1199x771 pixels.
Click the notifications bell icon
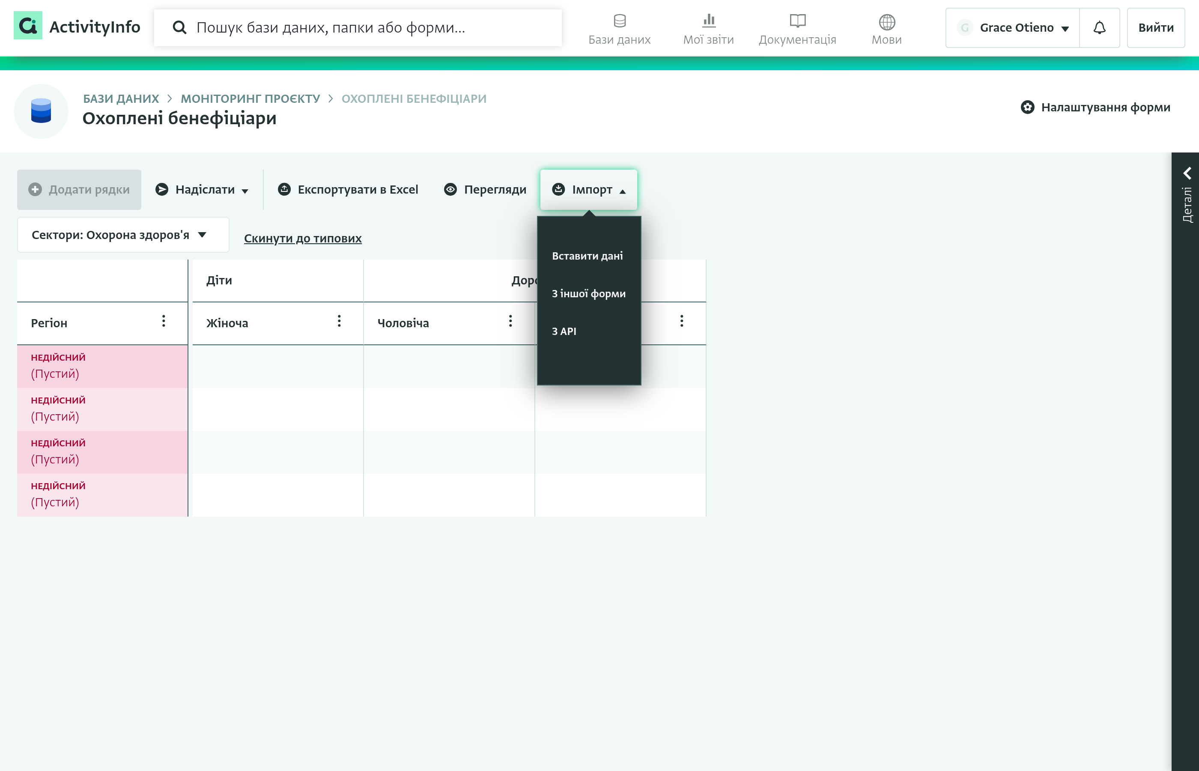[x=1099, y=27]
